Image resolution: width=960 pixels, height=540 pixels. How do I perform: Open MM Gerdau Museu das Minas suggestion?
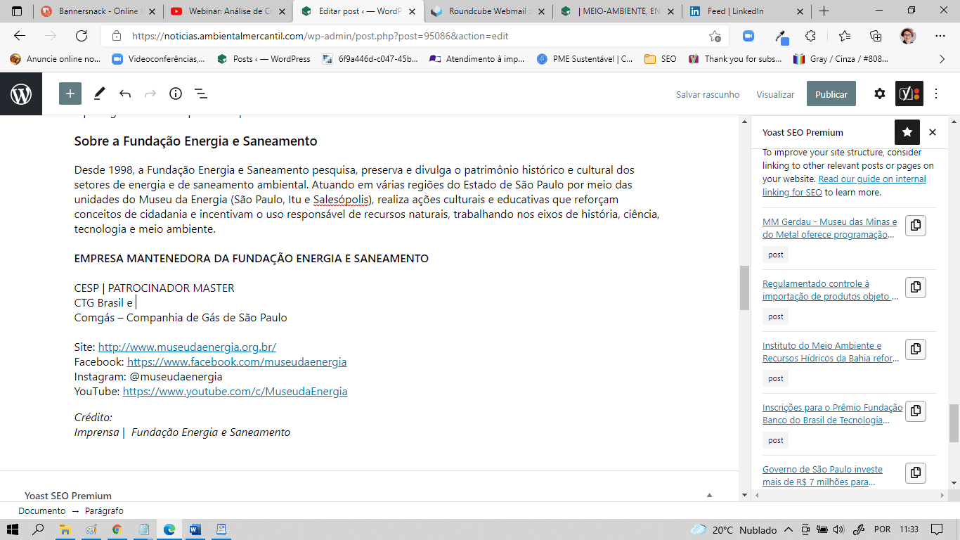click(x=830, y=229)
